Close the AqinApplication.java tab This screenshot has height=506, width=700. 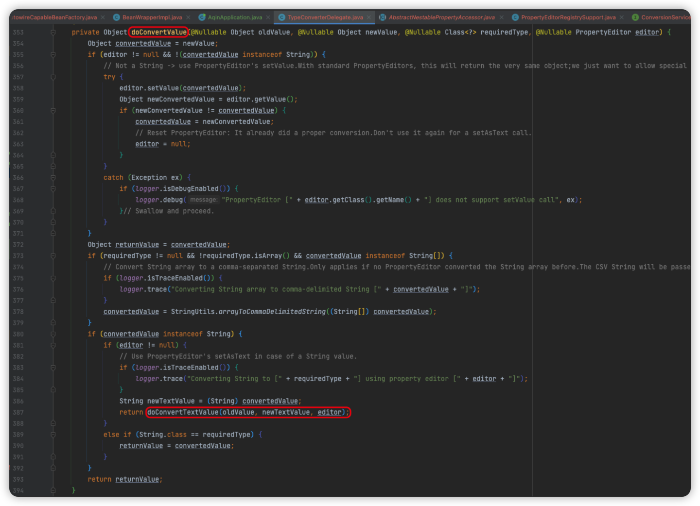tap(268, 17)
